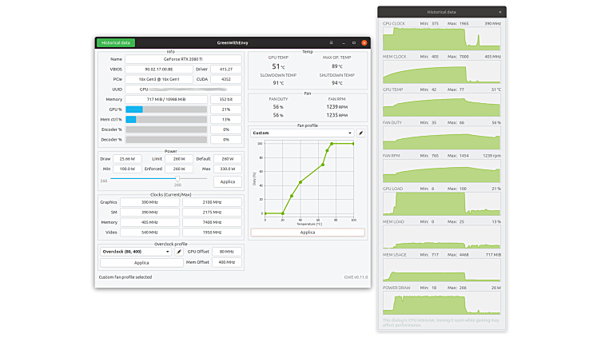Click the GPU Offset value field
The image size is (601, 338).
[x=226, y=251]
